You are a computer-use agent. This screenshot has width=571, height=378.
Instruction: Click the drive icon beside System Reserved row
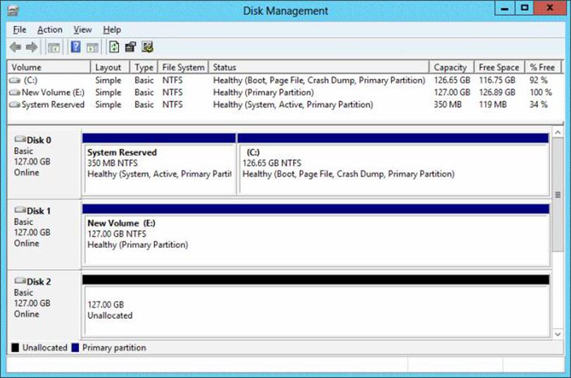[x=15, y=105]
